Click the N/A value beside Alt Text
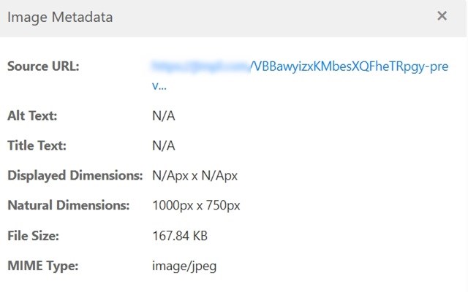 point(164,116)
